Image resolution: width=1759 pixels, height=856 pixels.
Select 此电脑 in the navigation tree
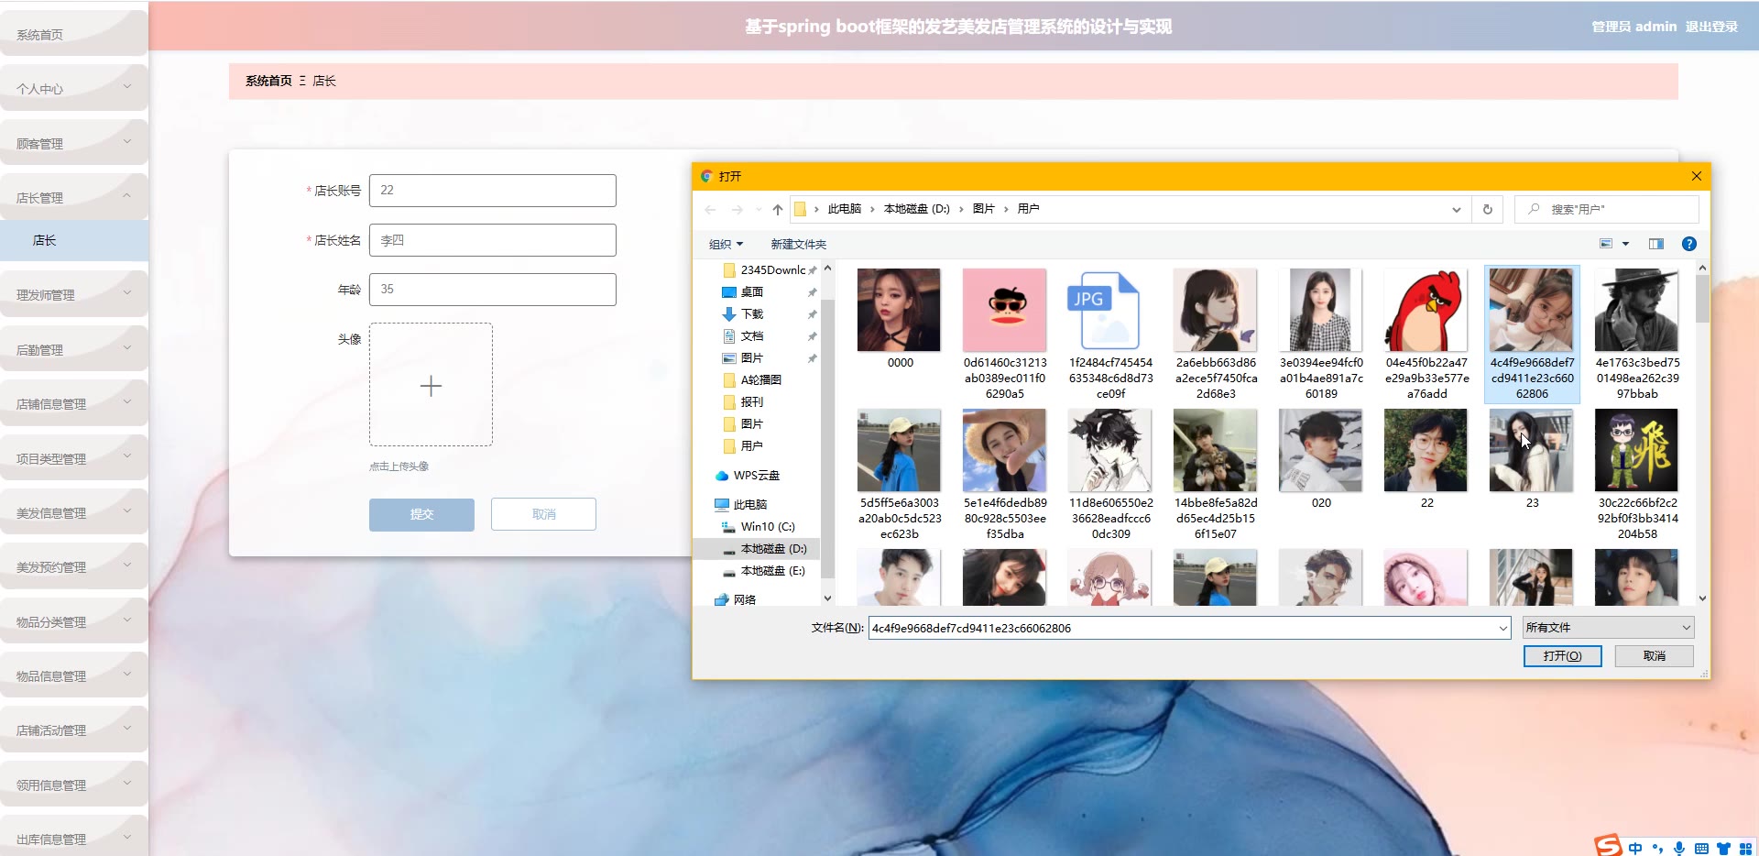click(x=742, y=505)
